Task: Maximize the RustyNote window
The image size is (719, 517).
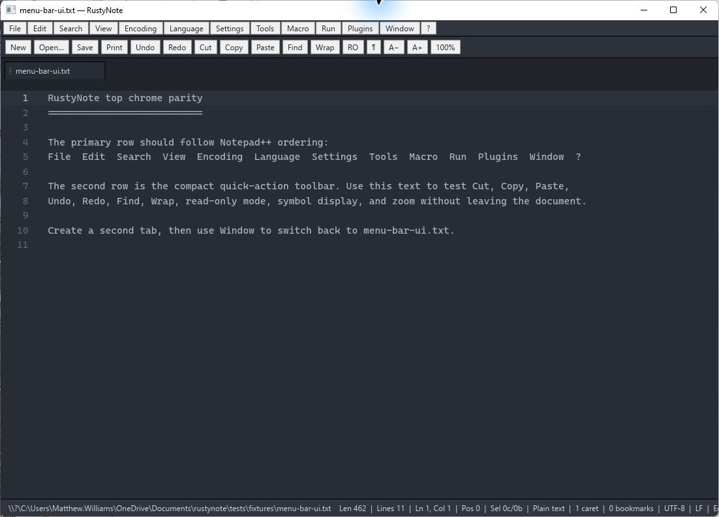Action: (x=673, y=10)
